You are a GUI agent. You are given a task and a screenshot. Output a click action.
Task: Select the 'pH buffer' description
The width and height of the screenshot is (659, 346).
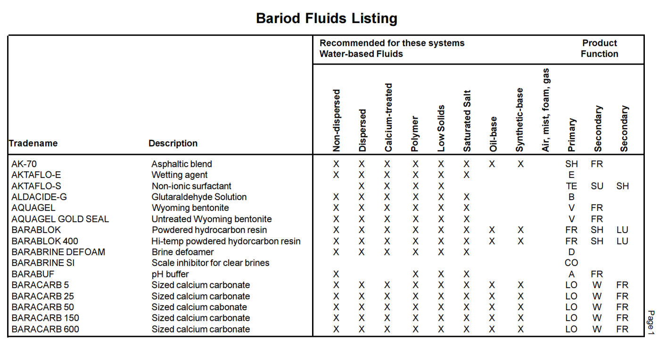[170, 274]
